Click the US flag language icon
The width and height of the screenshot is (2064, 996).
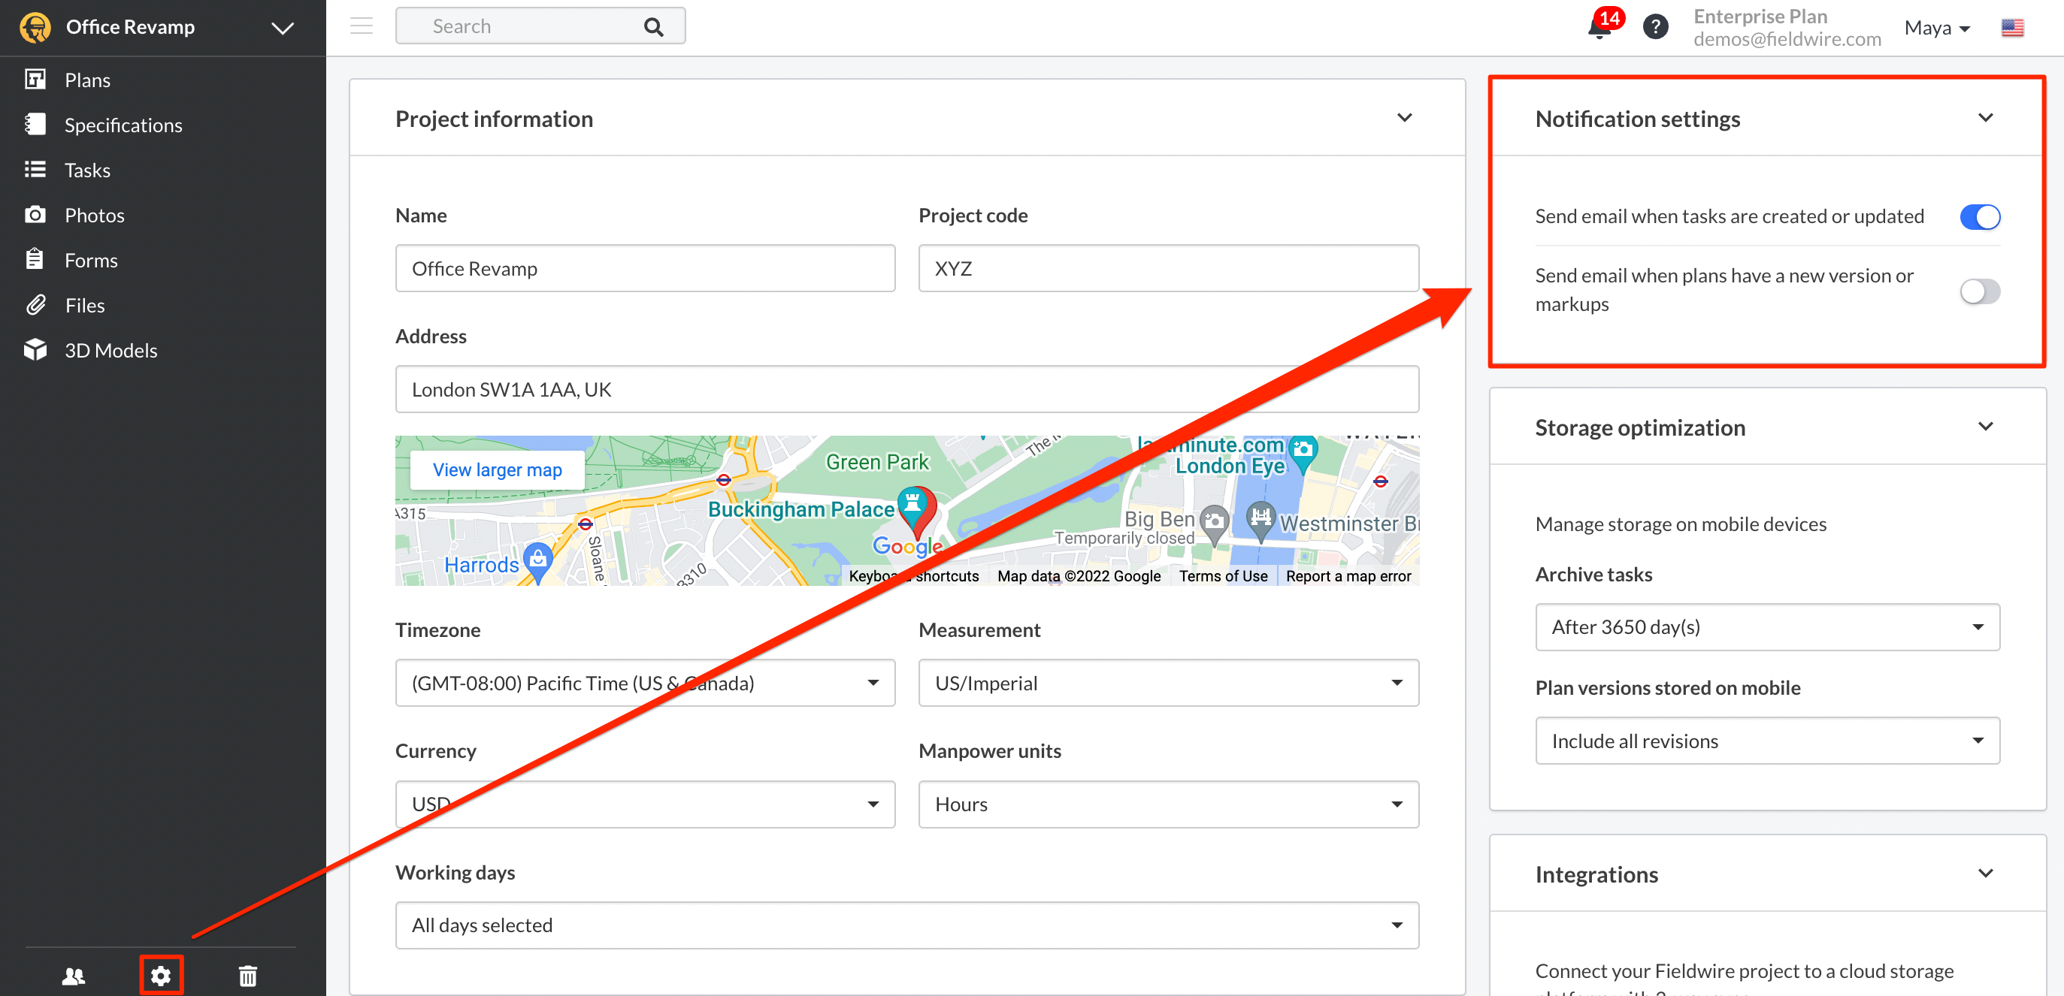pos(2012,28)
